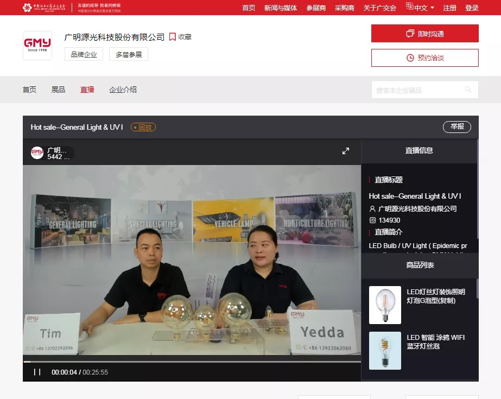Click the LED Bulb / UV Light description text

coord(417,246)
